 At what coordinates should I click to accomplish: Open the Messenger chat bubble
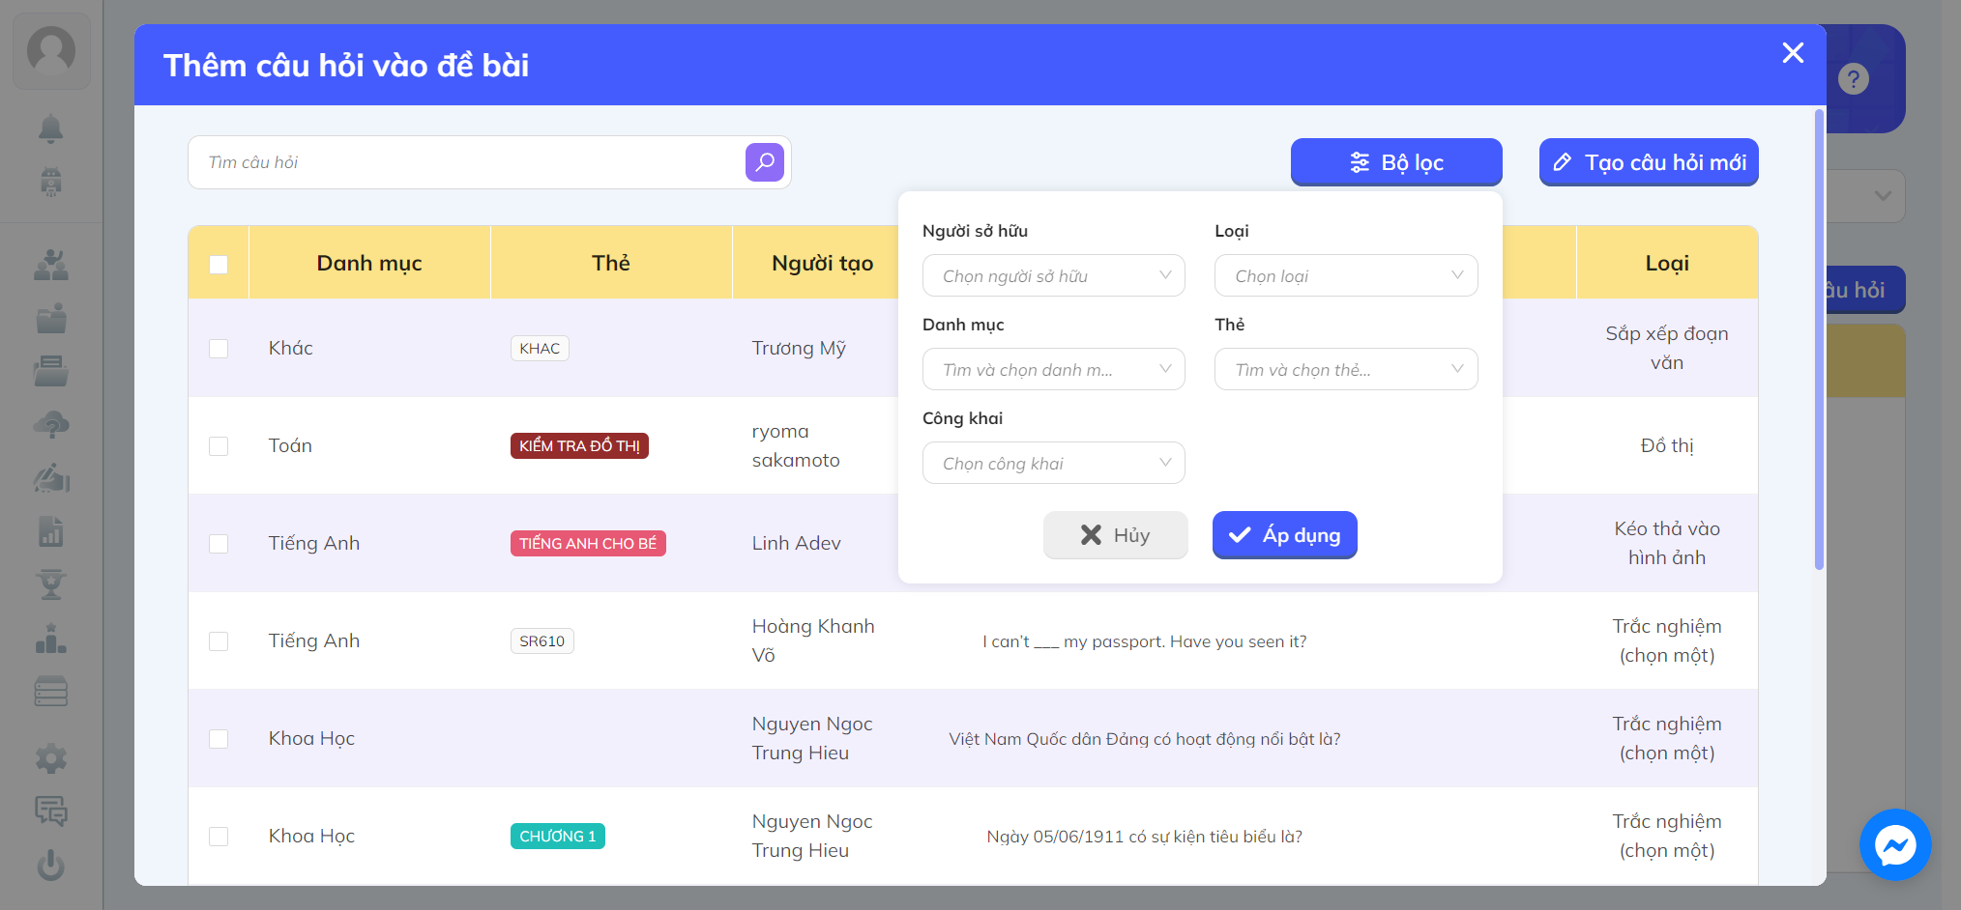[x=1895, y=845]
